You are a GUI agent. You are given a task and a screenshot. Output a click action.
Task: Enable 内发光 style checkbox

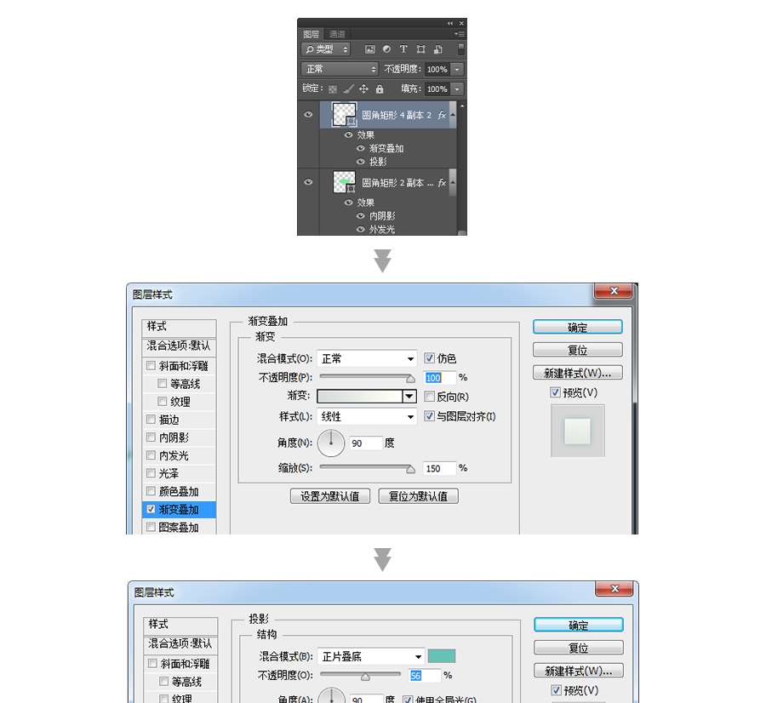pyautogui.click(x=151, y=454)
